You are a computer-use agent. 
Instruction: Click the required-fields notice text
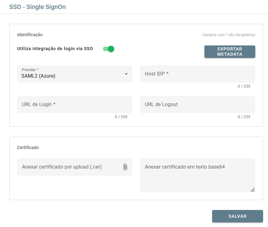pos(228,35)
